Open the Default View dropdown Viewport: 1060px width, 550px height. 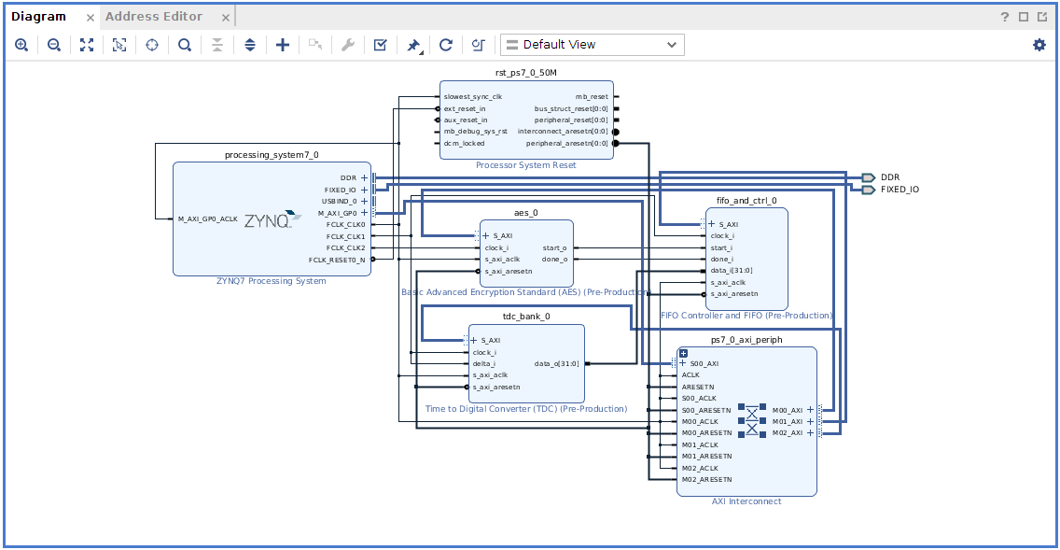[592, 45]
